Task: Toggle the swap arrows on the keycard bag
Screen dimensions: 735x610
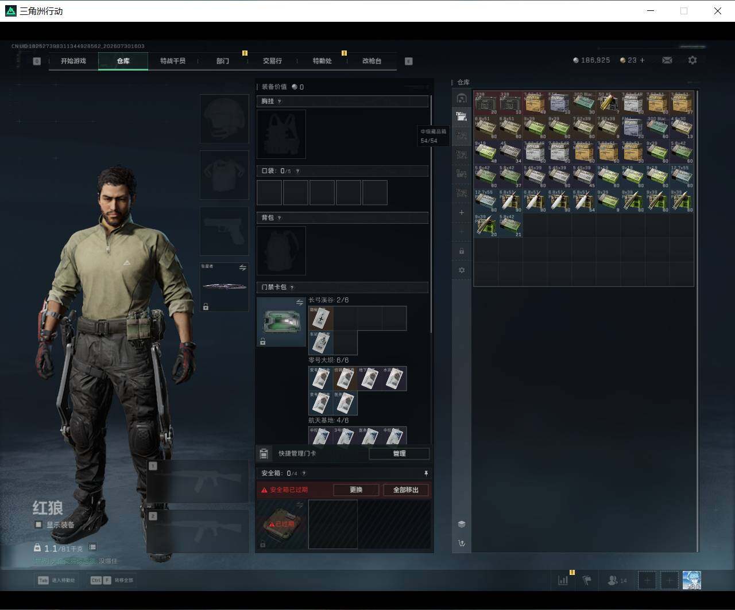Action: point(299,302)
